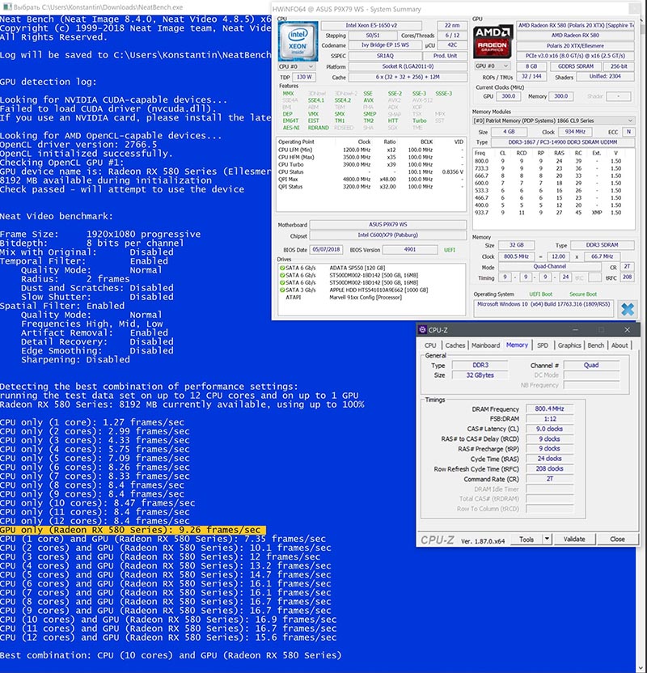
Task: Click the 'SSE4.2' feature label
Action: (342, 100)
